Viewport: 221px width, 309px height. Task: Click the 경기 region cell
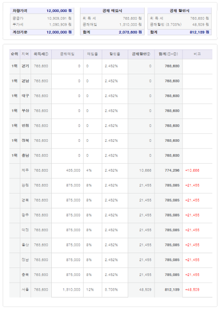pos(25,66)
